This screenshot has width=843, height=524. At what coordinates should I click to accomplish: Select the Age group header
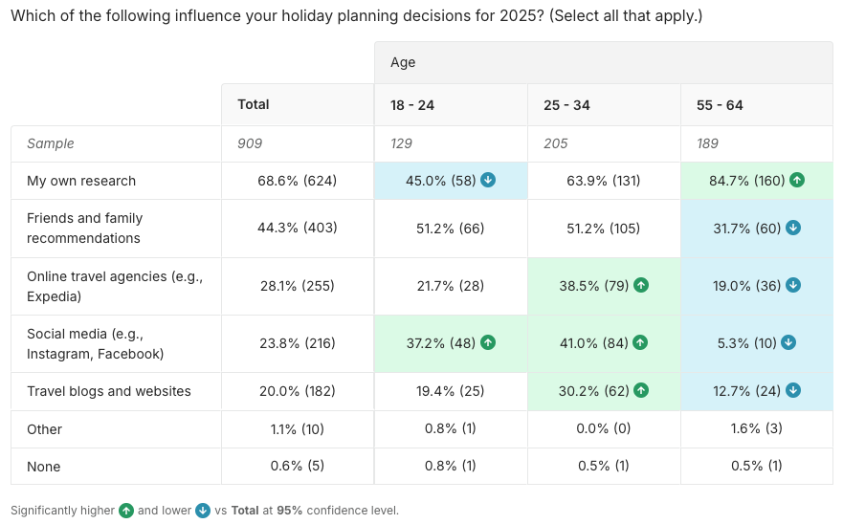point(403,62)
